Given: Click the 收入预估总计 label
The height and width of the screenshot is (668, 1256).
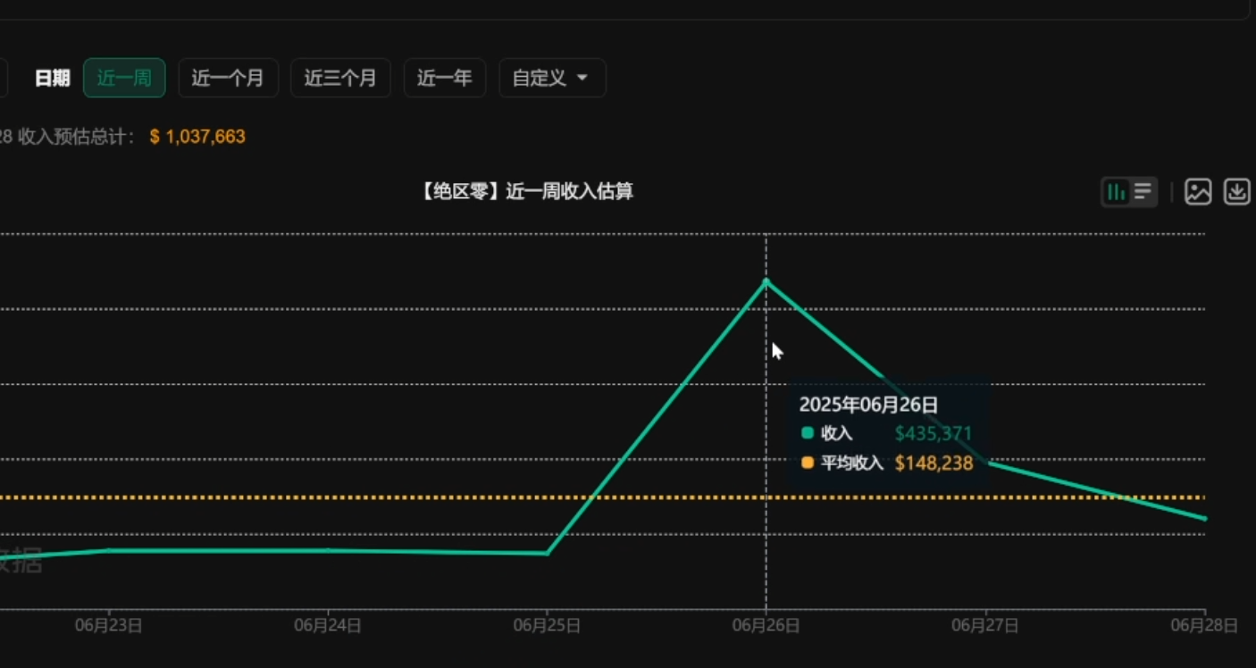Looking at the screenshot, I should [x=77, y=137].
